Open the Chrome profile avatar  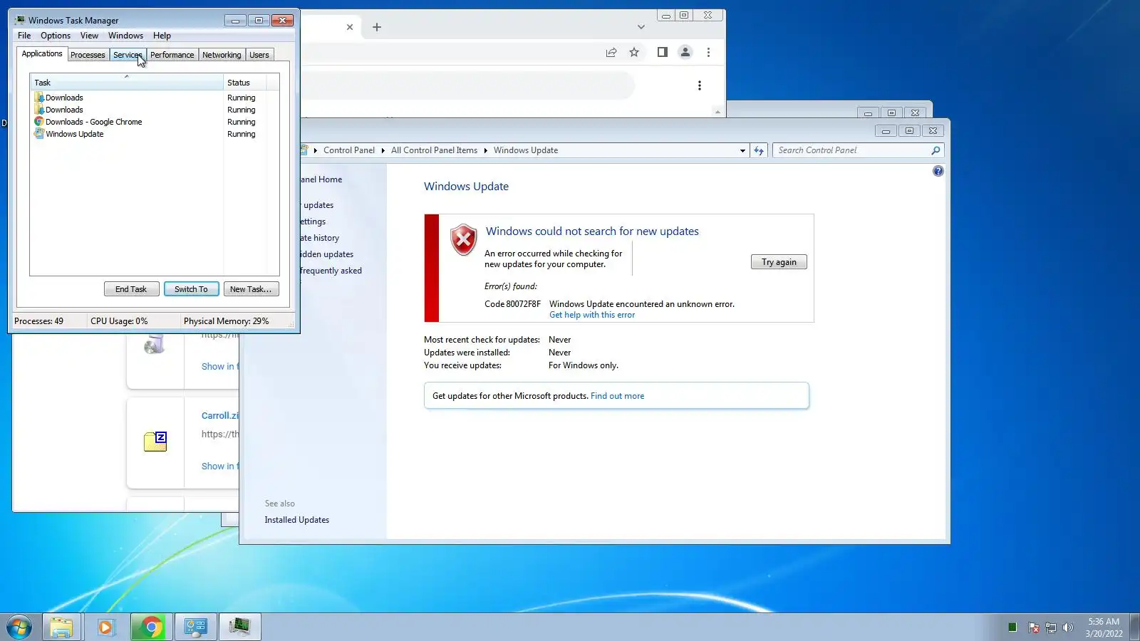[685, 52]
